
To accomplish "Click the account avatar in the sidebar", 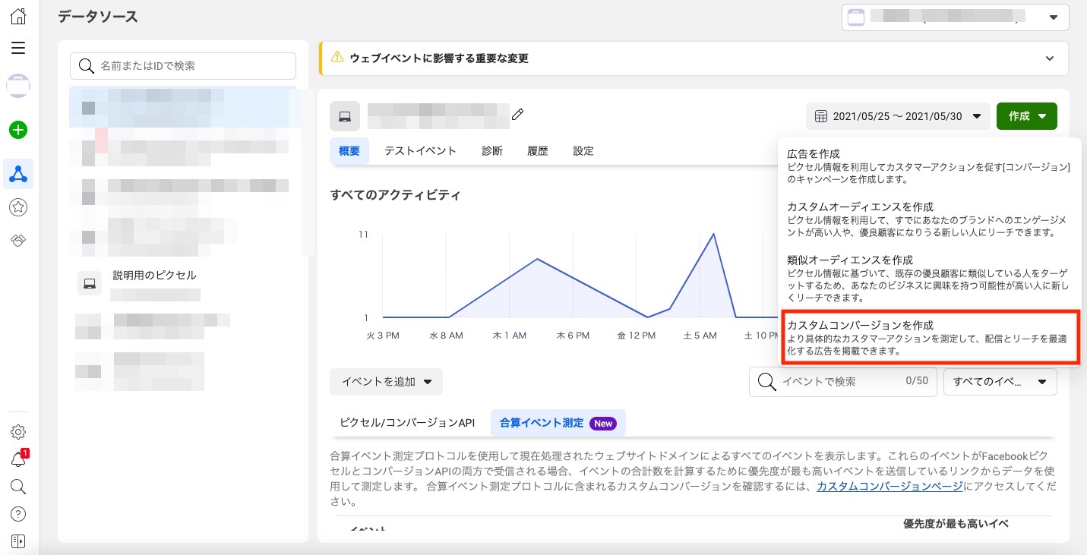I will (18, 86).
